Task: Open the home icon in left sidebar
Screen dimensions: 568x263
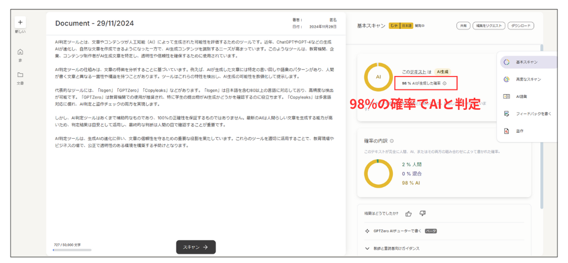Action: [x=21, y=52]
